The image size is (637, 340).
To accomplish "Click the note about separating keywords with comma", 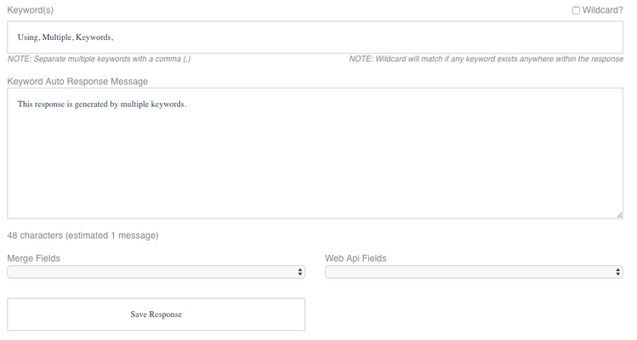I will (100, 59).
